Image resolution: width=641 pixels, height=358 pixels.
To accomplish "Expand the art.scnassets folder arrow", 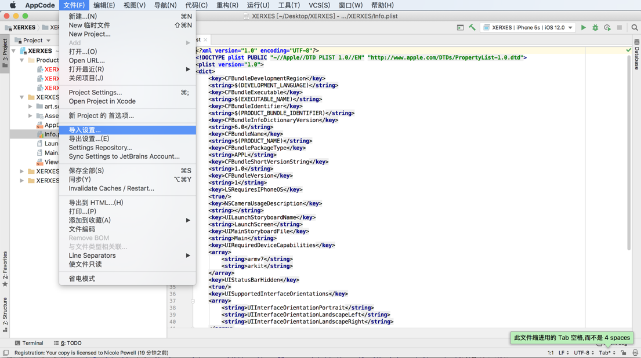I will click(30, 106).
